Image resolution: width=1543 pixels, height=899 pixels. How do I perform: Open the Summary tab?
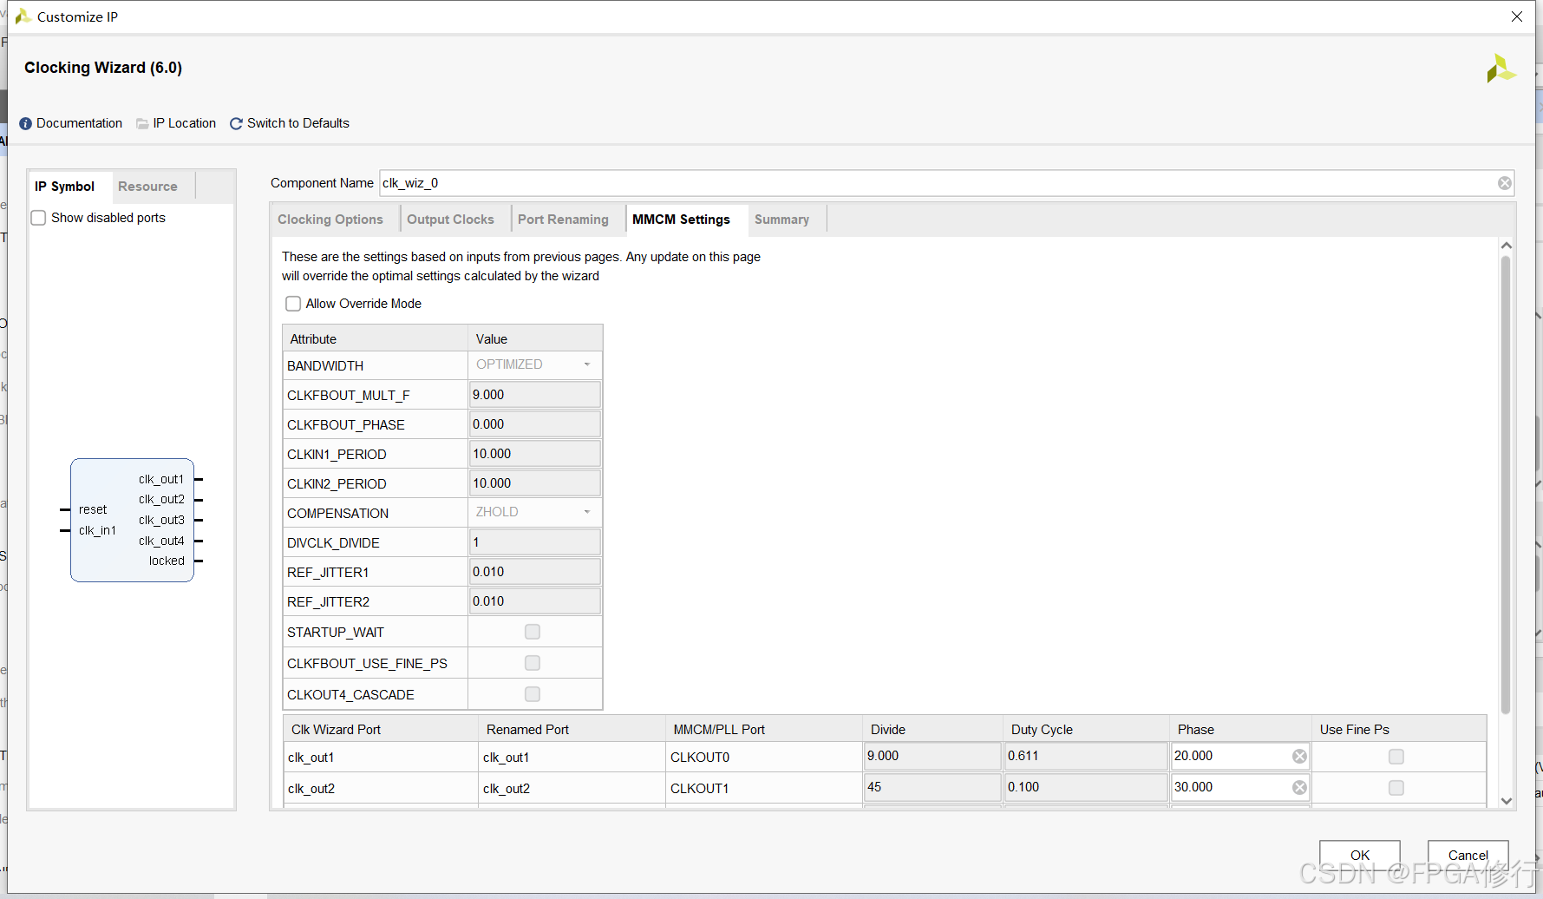(x=781, y=220)
